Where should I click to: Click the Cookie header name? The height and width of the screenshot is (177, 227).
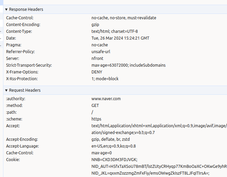(x=13, y=160)
